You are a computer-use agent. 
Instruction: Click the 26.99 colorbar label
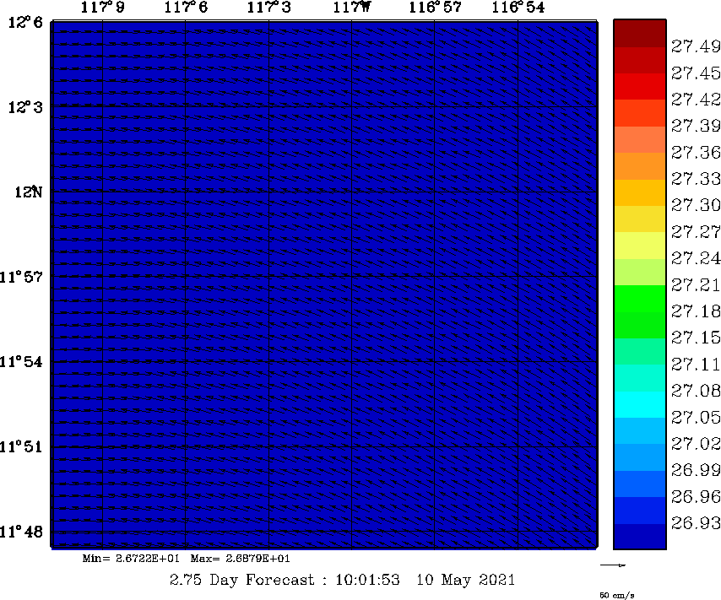[696, 470]
